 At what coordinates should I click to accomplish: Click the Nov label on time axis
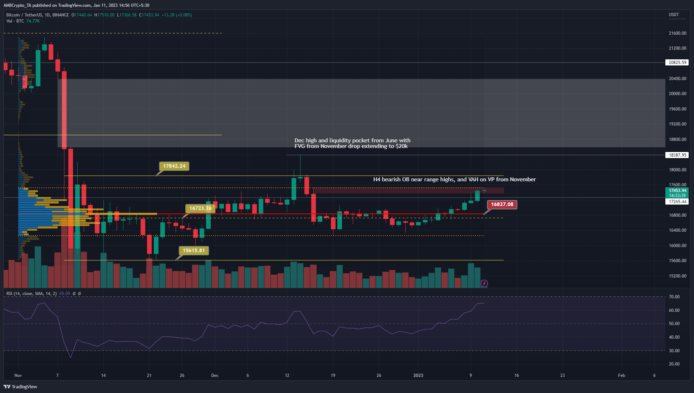coord(18,375)
